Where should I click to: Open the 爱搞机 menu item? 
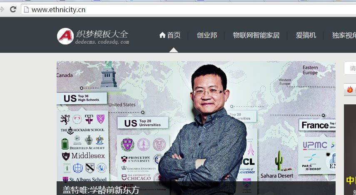pyautogui.click(x=306, y=35)
